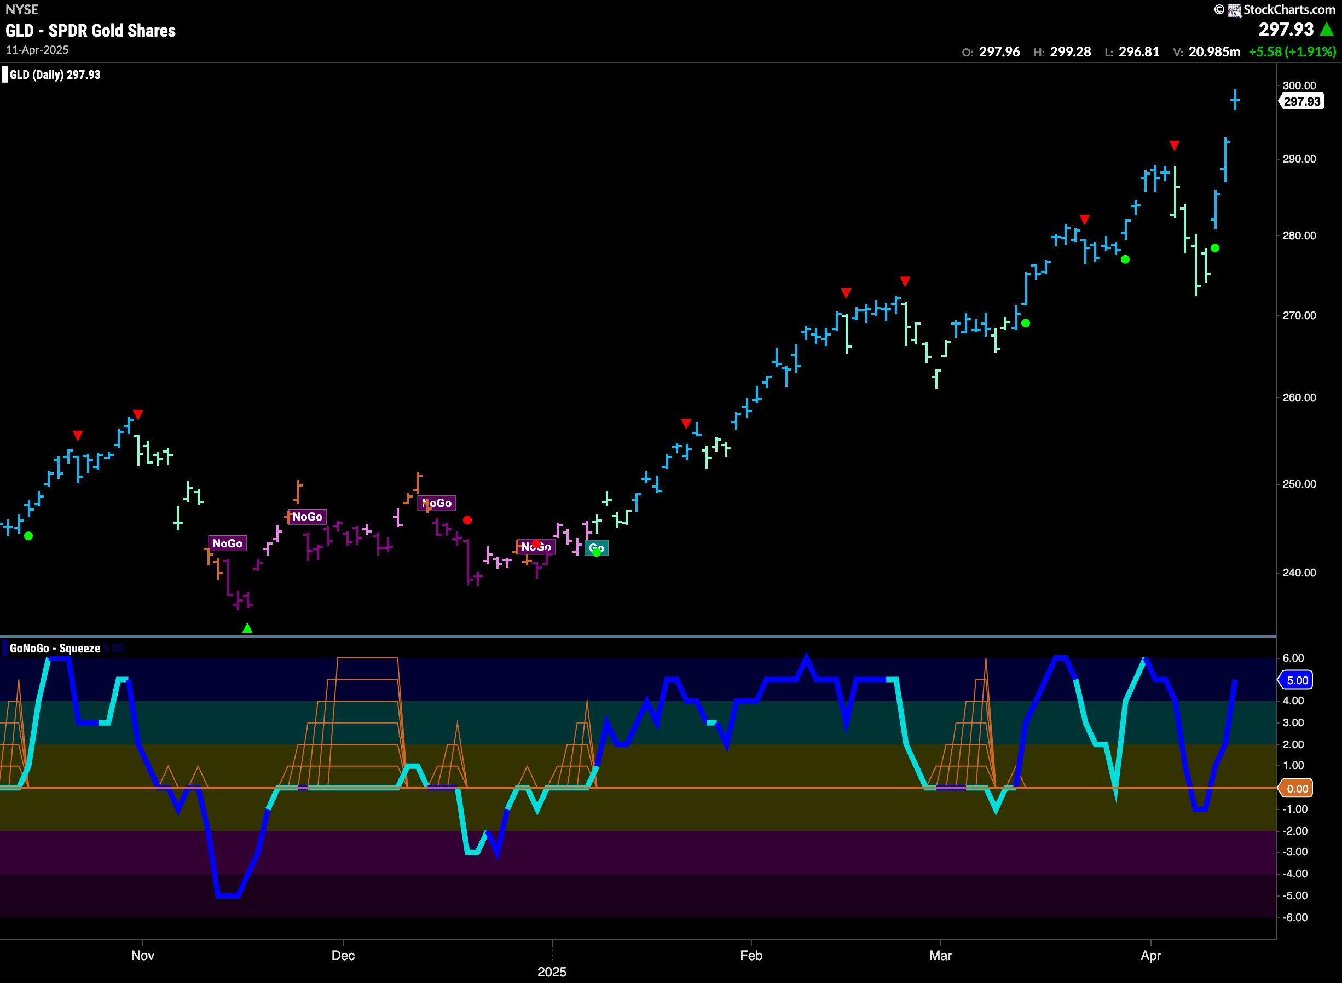The height and width of the screenshot is (983, 1342).
Task: Click the Go label near January
Action: point(597,548)
